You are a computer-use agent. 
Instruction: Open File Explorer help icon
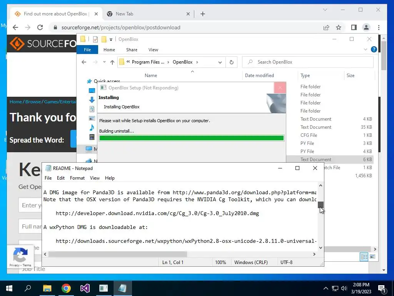tap(374, 50)
